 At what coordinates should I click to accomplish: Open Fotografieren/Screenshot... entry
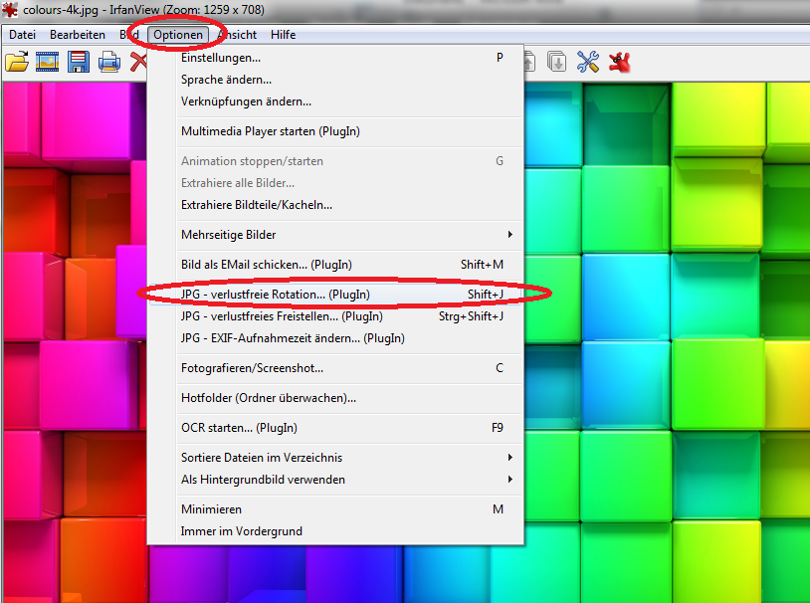coord(335,368)
